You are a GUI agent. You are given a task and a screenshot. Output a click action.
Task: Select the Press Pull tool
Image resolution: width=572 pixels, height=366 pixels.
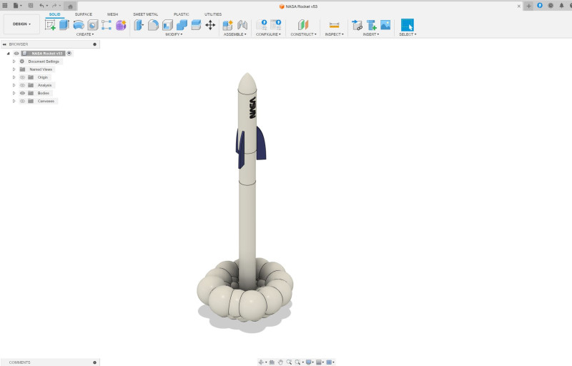coord(139,25)
